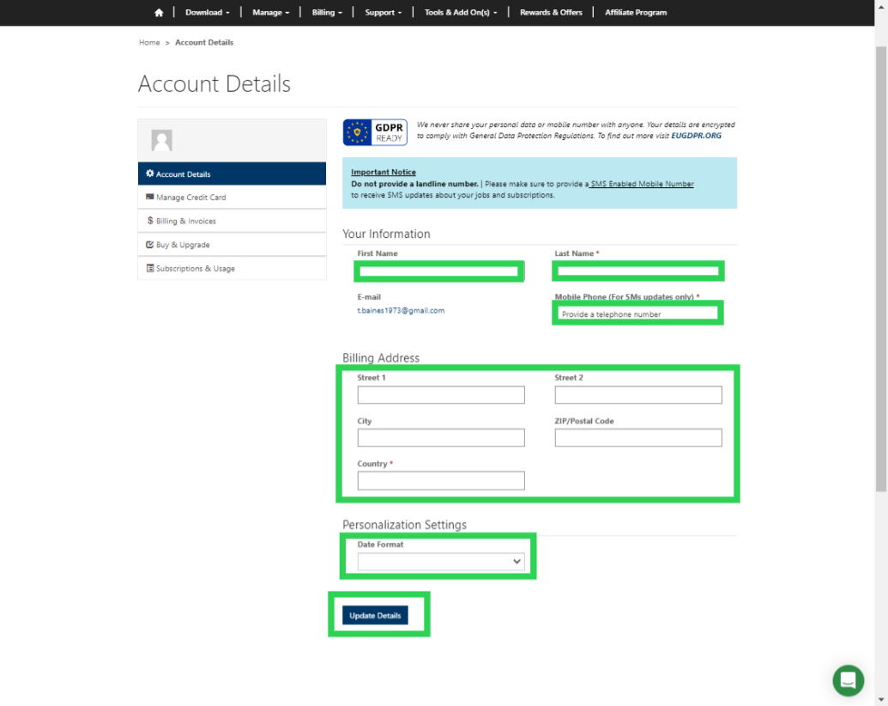Expand the Manage menu

tap(271, 13)
